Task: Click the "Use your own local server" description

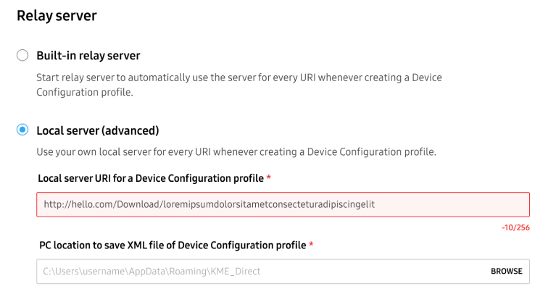Action: click(x=236, y=152)
